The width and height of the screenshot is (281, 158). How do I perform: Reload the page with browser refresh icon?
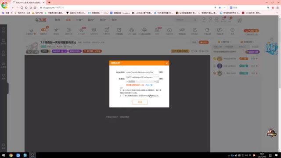22,7
